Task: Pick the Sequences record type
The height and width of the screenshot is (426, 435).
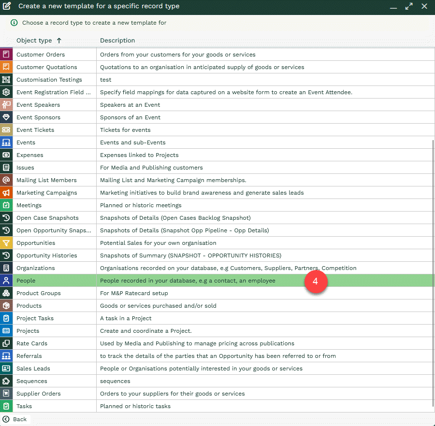Action: point(217,381)
